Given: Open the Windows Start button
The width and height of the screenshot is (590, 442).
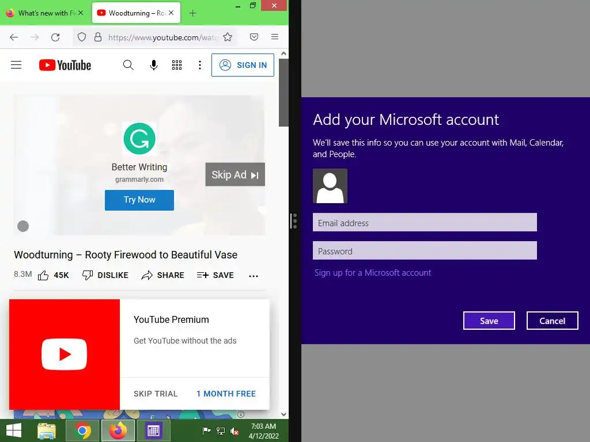Looking at the screenshot, I should tap(14, 430).
